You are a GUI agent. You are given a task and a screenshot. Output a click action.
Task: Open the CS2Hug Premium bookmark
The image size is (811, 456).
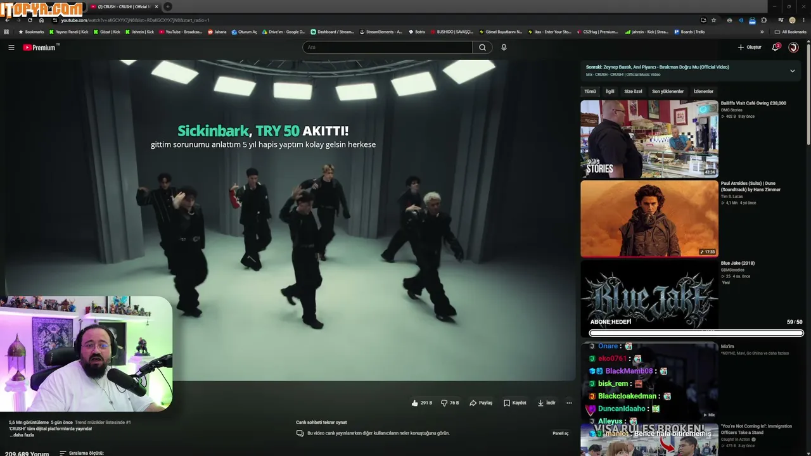(597, 32)
